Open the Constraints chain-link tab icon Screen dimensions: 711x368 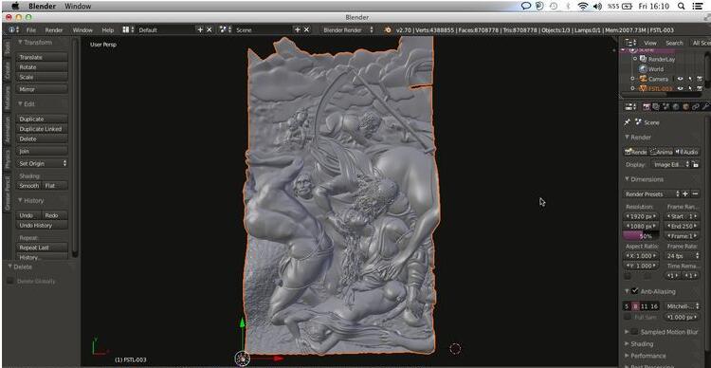point(696,107)
